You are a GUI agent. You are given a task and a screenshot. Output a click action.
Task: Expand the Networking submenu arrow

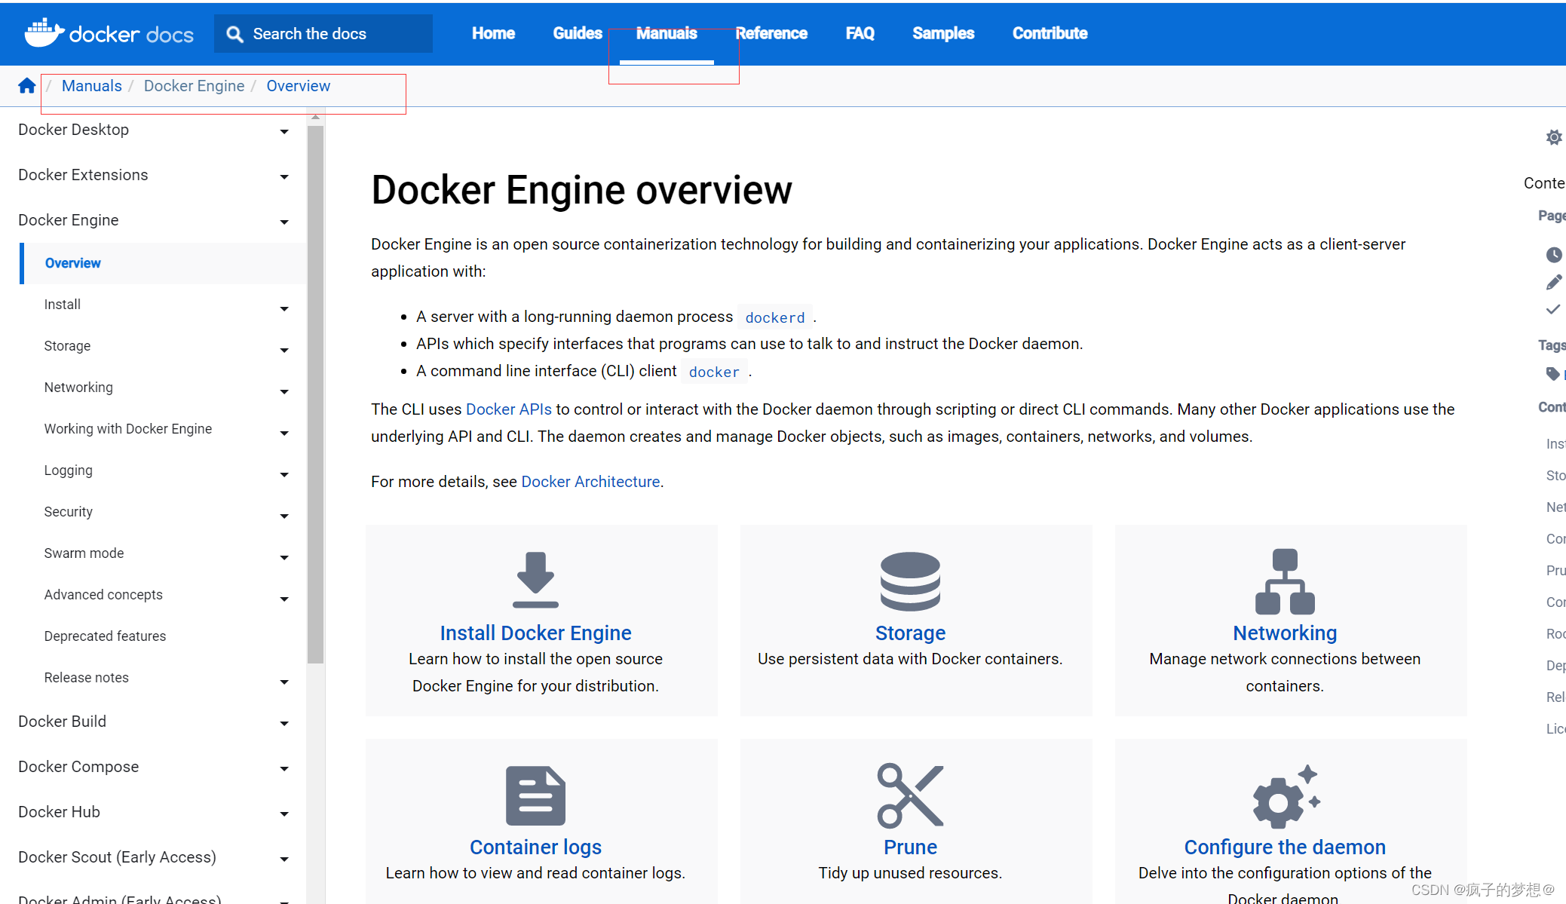(284, 392)
